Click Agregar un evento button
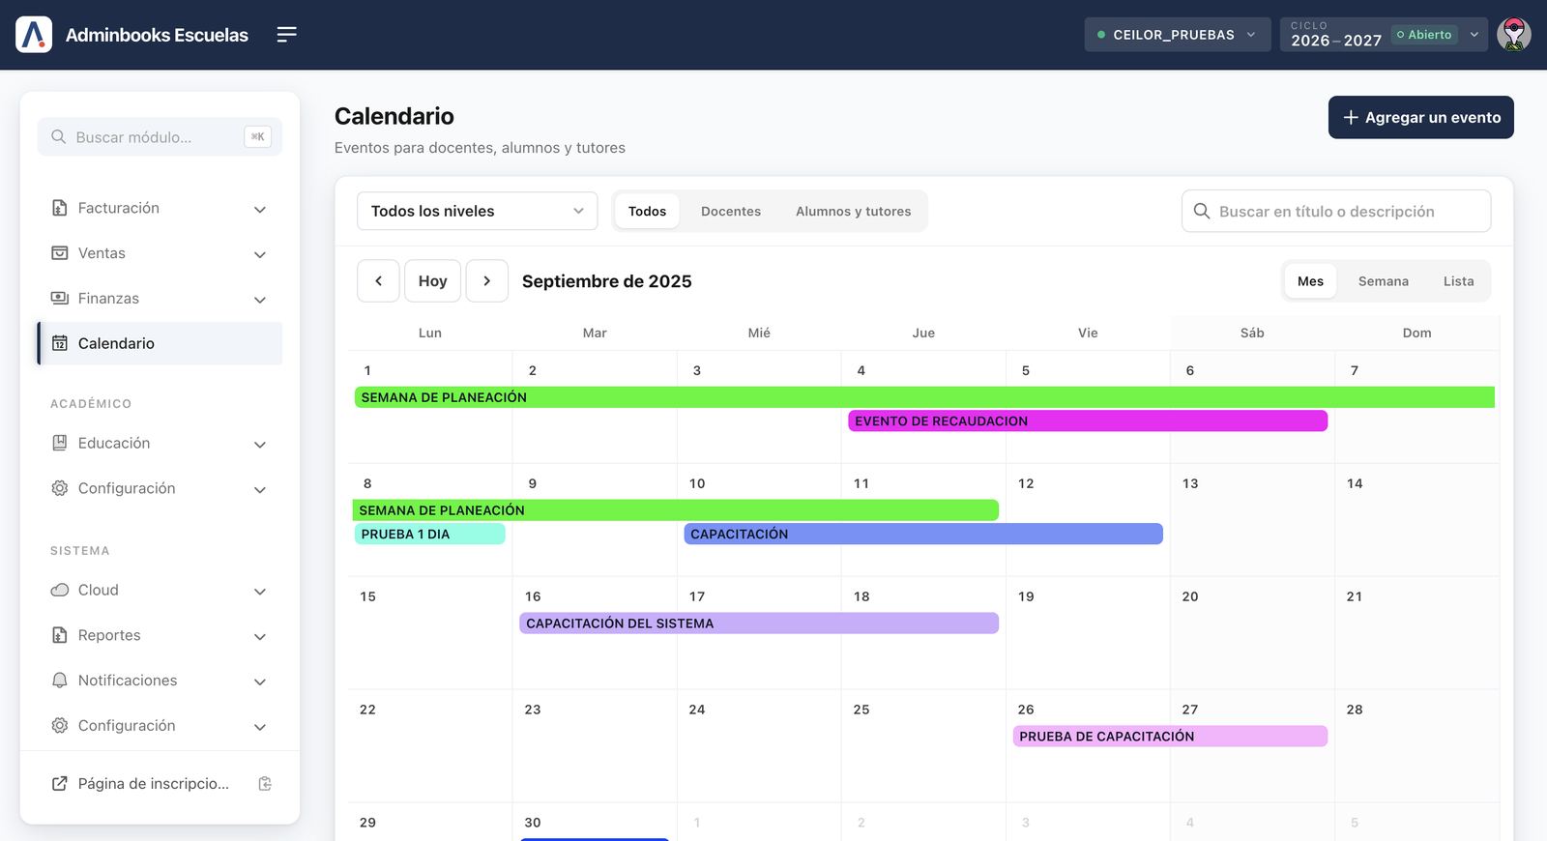 pos(1421,117)
